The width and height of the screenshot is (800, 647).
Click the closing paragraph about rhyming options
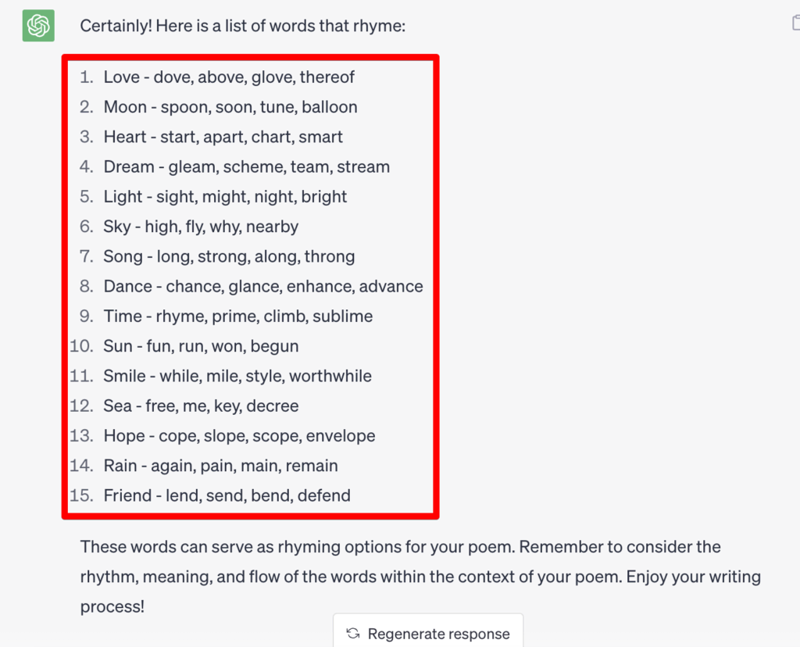click(x=420, y=577)
